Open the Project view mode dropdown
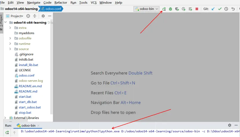The image size is (240, 137). tap(17, 16)
